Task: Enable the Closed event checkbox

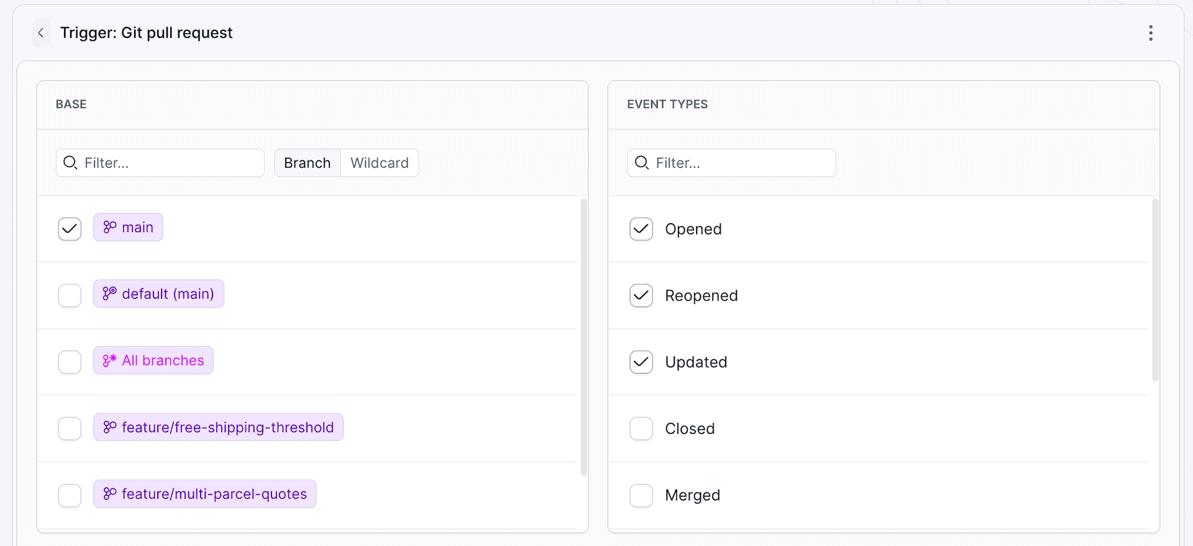Action: coord(641,428)
